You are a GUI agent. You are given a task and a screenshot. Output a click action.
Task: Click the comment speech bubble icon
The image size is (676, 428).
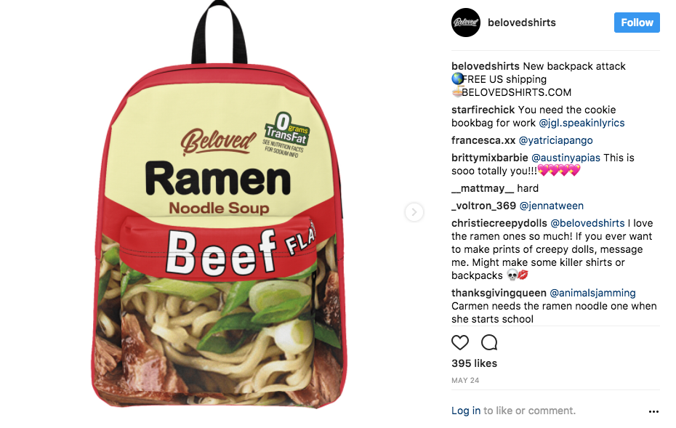click(x=489, y=343)
